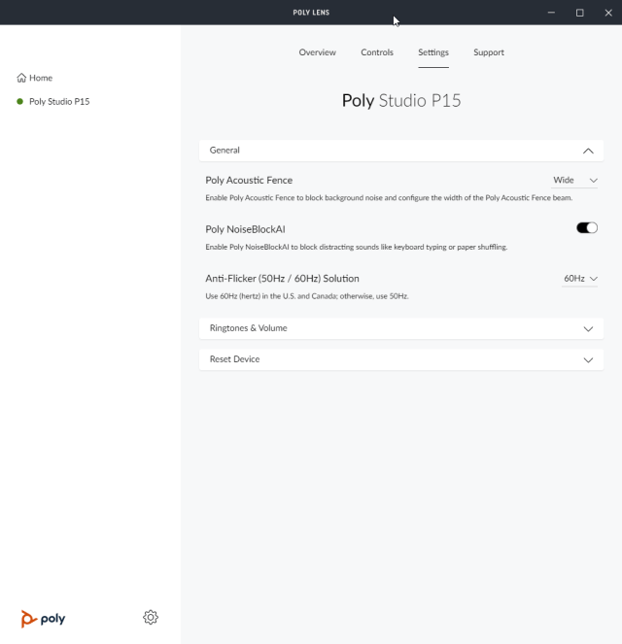Click the POLY LENS title bar text

click(311, 13)
